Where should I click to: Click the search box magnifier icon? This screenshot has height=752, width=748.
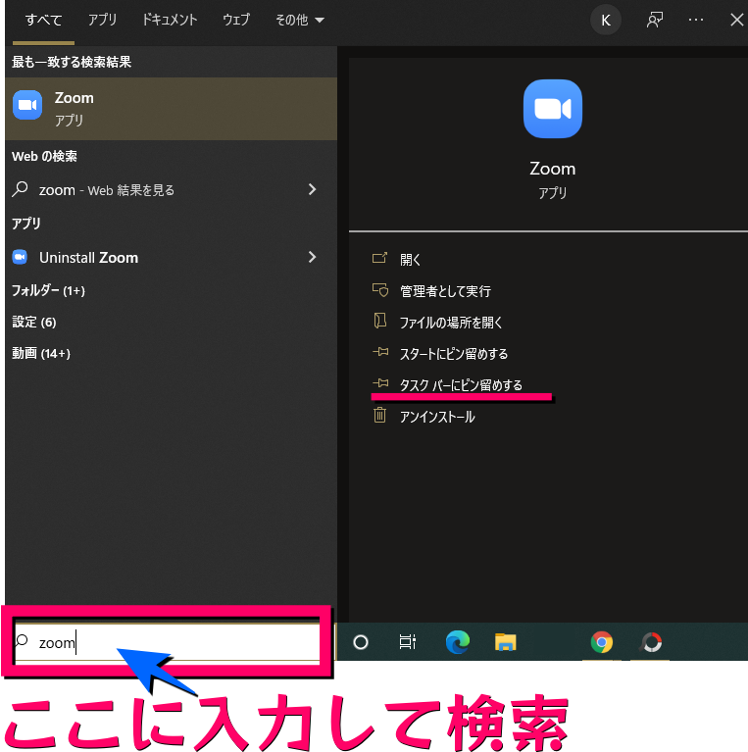pyautogui.click(x=22, y=640)
